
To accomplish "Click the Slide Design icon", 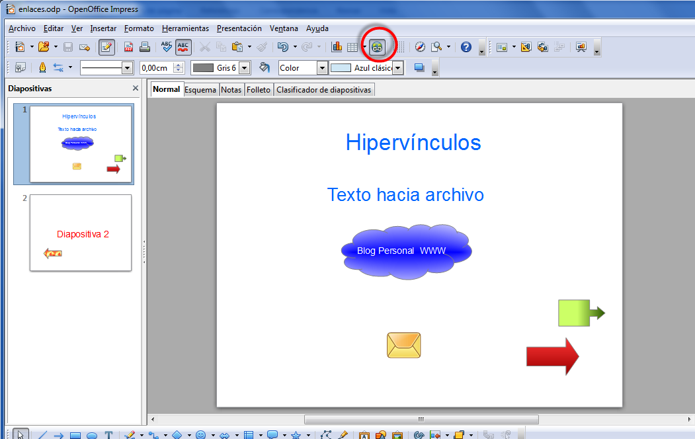I will pos(526,47).
